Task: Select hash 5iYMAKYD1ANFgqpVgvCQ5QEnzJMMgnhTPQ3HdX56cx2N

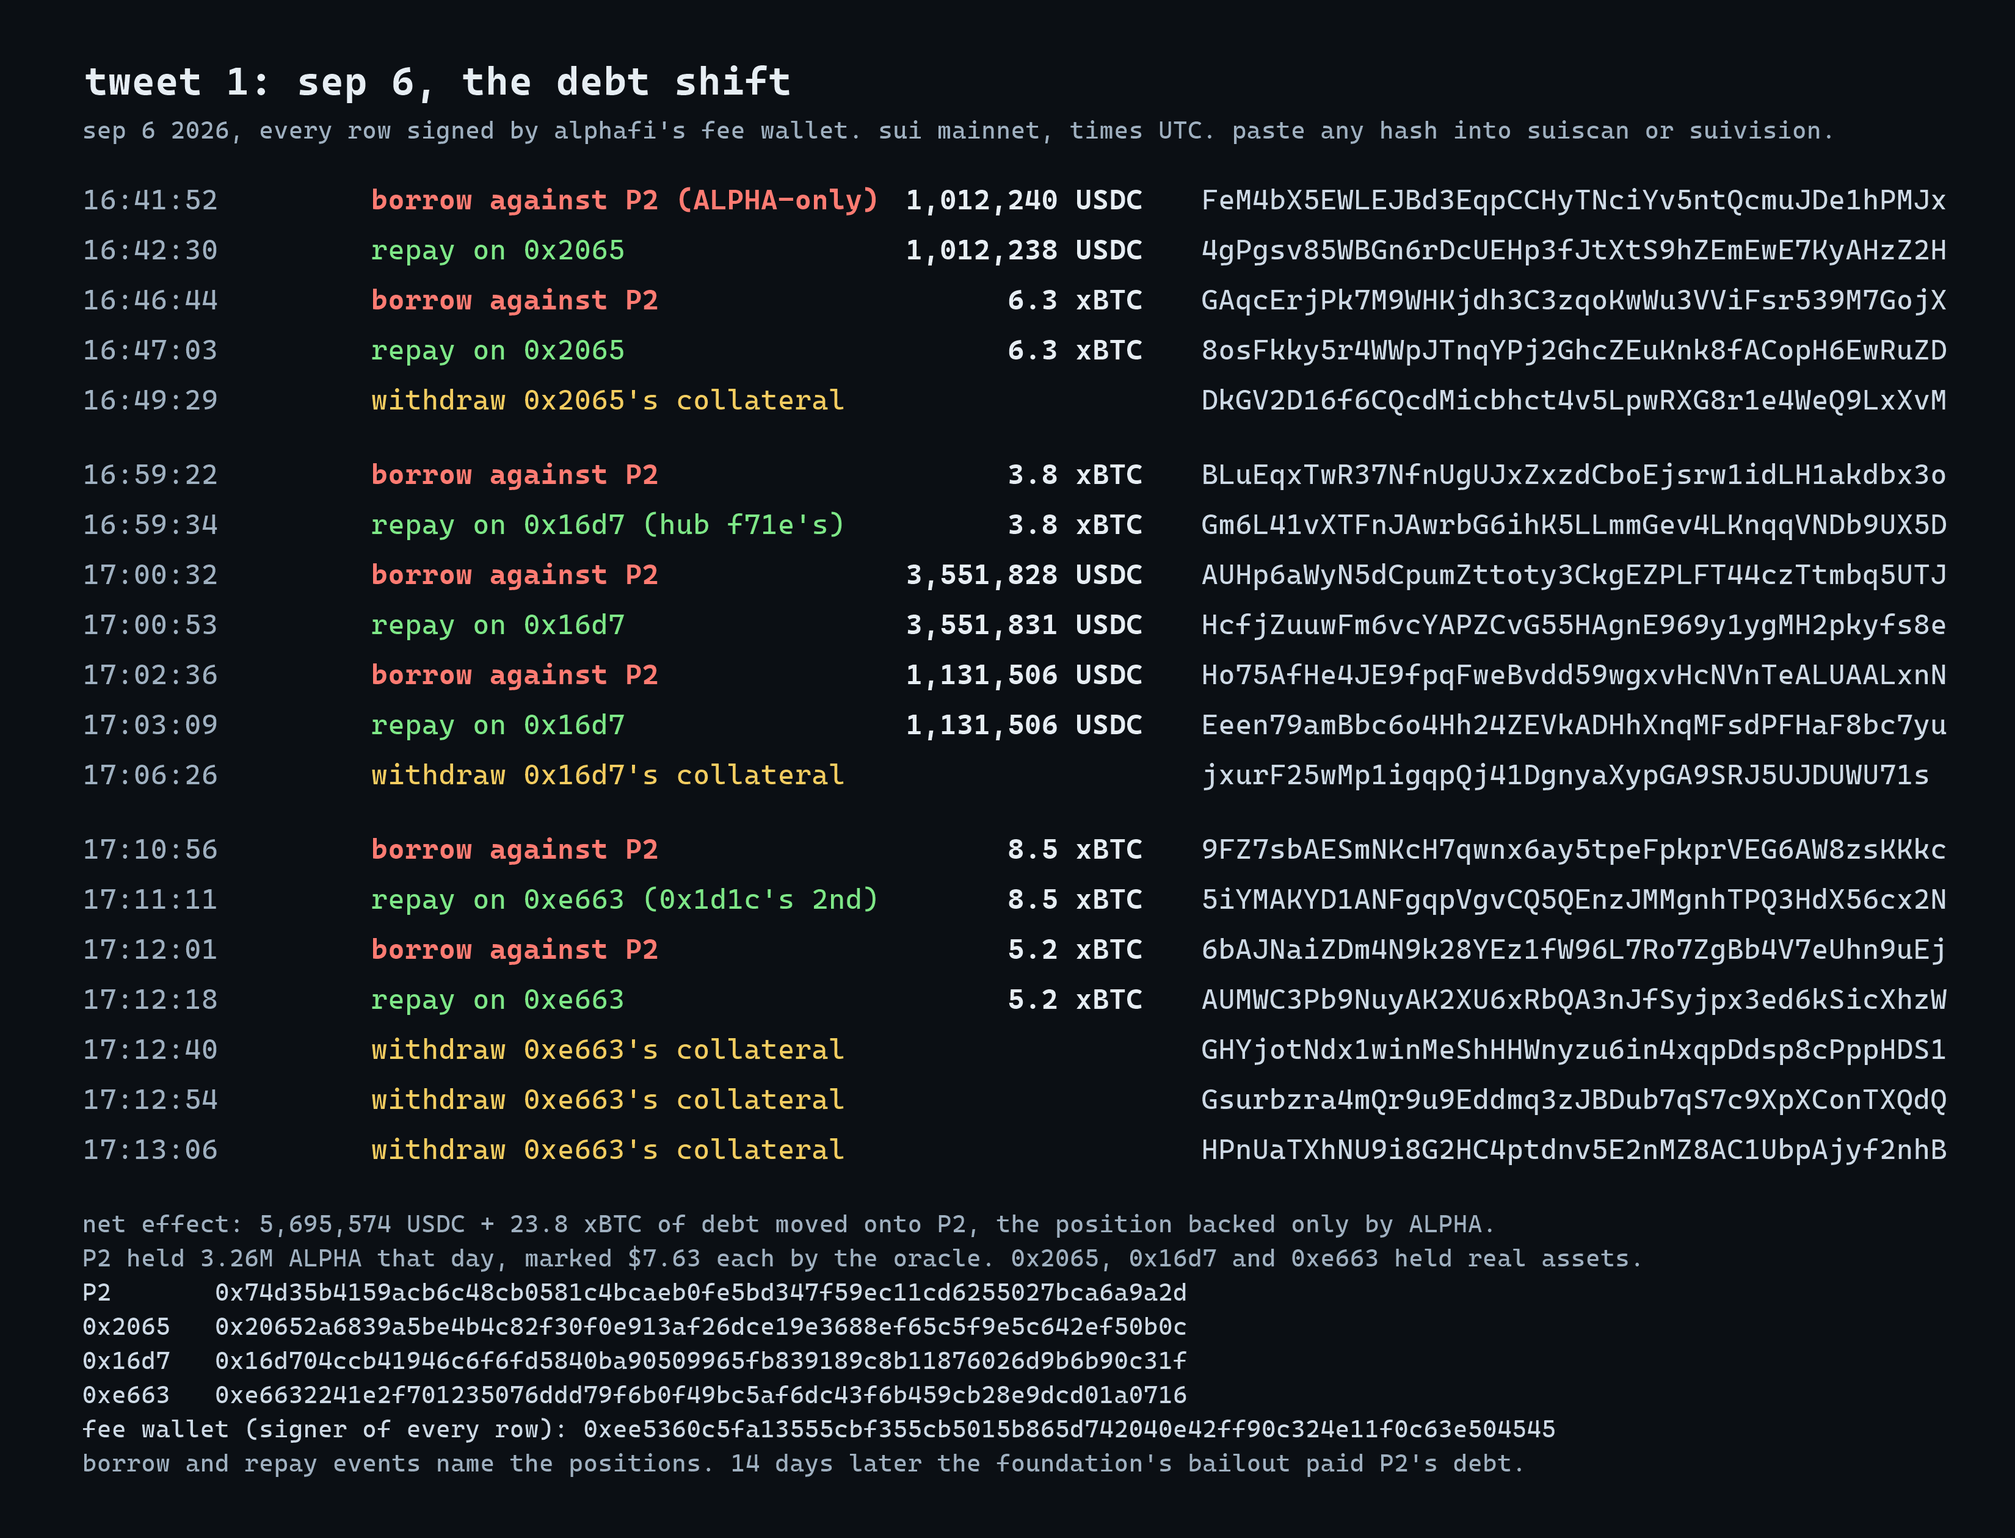Action: (1574, 900)
